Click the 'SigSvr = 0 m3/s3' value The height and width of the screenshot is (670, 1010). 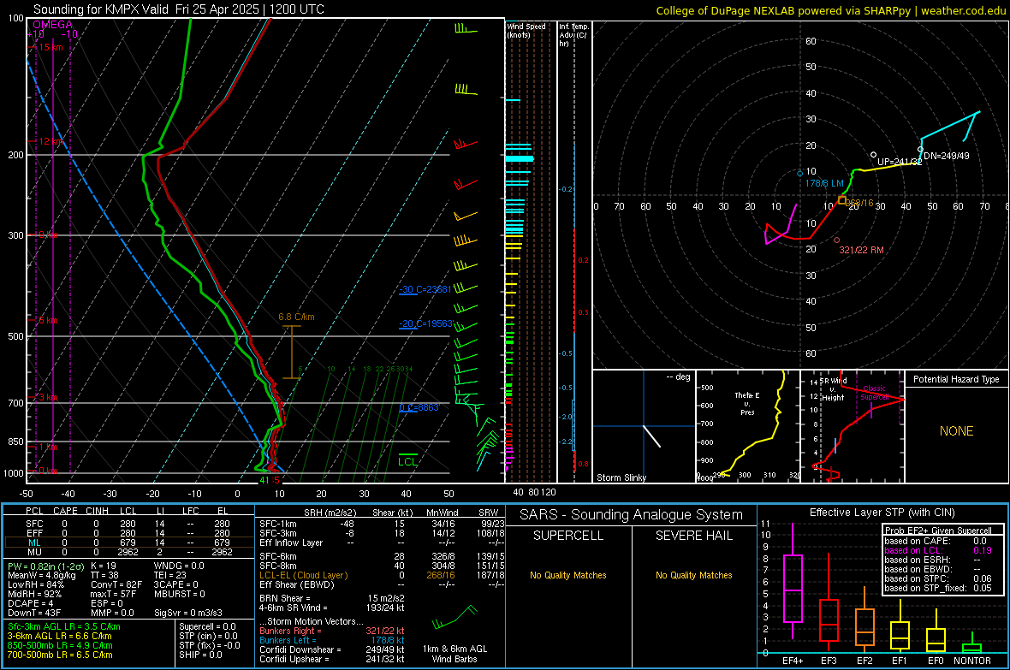click(188, 613)
